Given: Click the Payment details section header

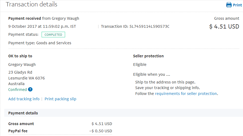Looking at the screenshot, I should coord(124,113).
